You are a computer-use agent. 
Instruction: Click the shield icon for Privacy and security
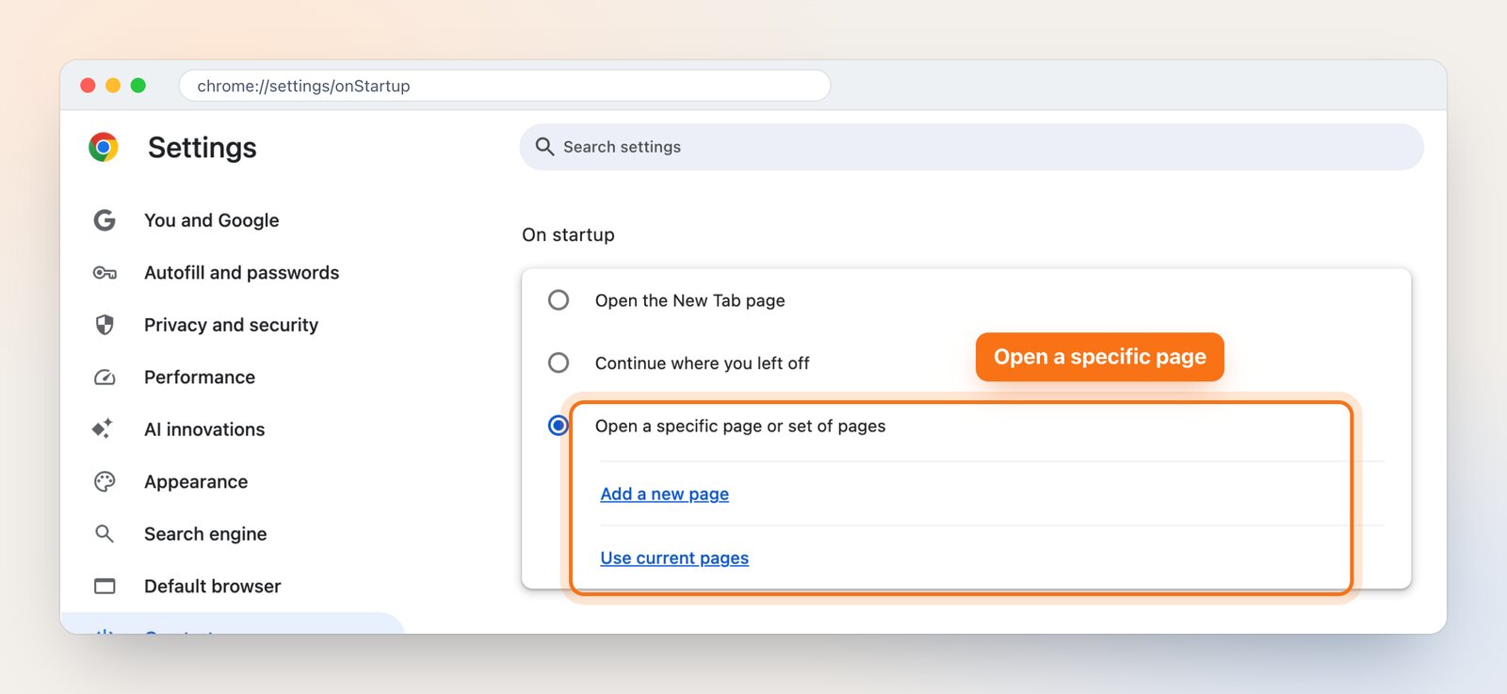105,325
